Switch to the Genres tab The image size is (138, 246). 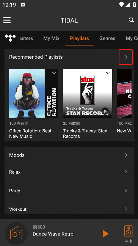coord(107,38)
